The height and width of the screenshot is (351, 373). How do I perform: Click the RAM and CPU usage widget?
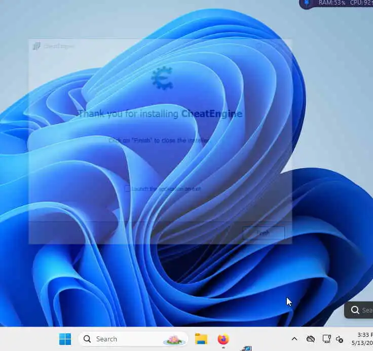coord(336,4)
